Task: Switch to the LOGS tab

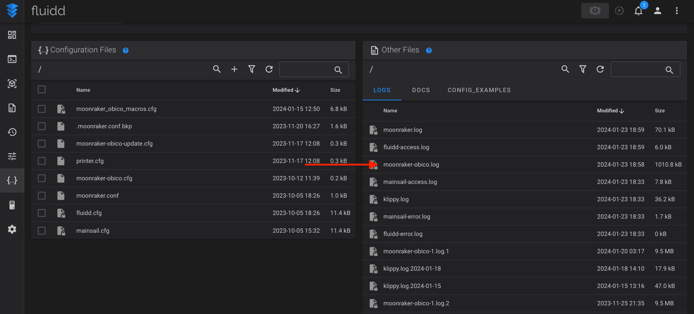Action: point(382,90)
